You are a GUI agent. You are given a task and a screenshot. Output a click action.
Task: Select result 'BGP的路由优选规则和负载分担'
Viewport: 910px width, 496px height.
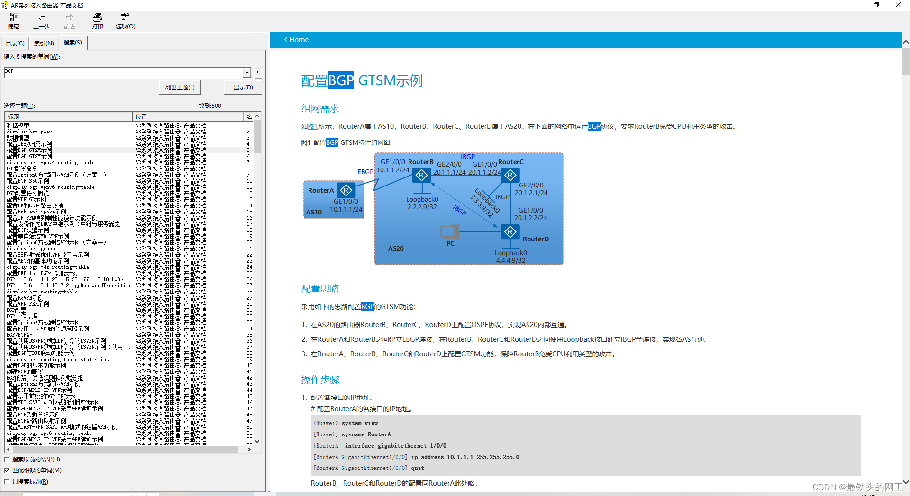(45, 378)
